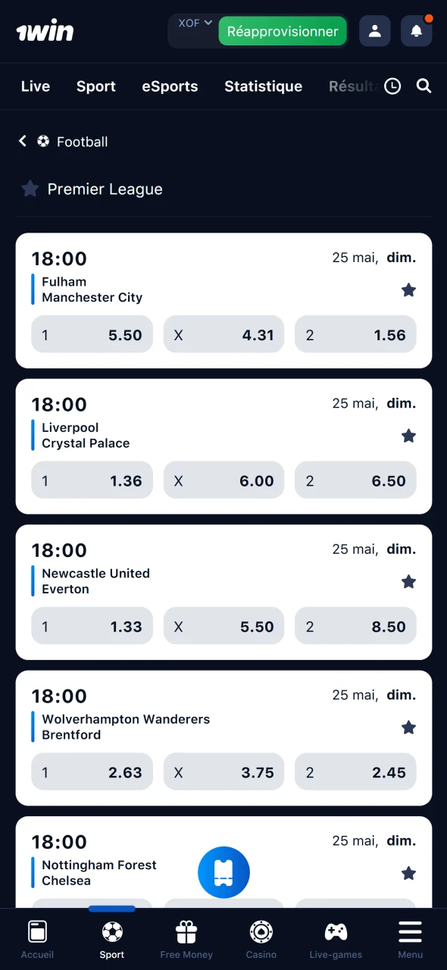Switch to the Live tab

36,86
